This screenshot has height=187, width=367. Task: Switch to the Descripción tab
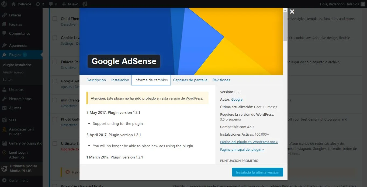pyautogui.click(x=96, y=80)
